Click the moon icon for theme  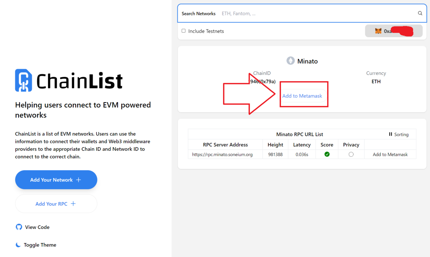pyautogui.click(x=18, y=245)
